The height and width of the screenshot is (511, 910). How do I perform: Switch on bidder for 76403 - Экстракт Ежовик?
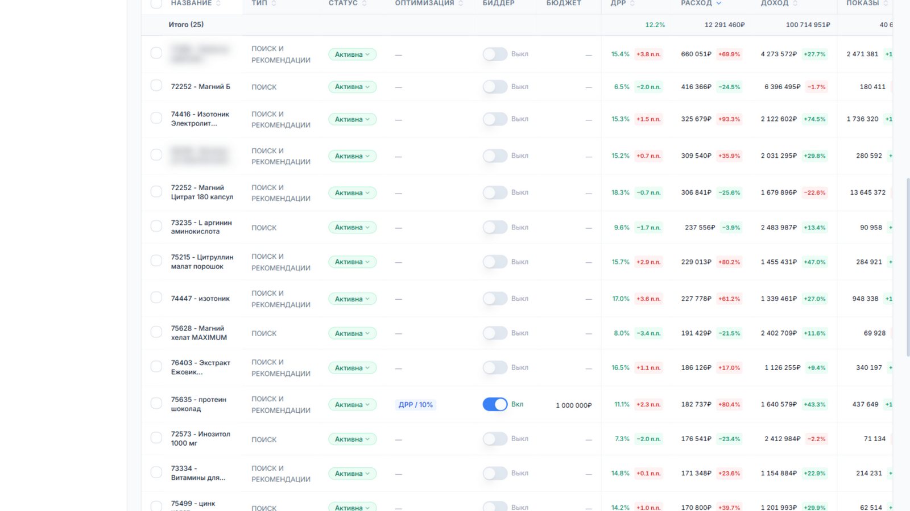(495, 367)
